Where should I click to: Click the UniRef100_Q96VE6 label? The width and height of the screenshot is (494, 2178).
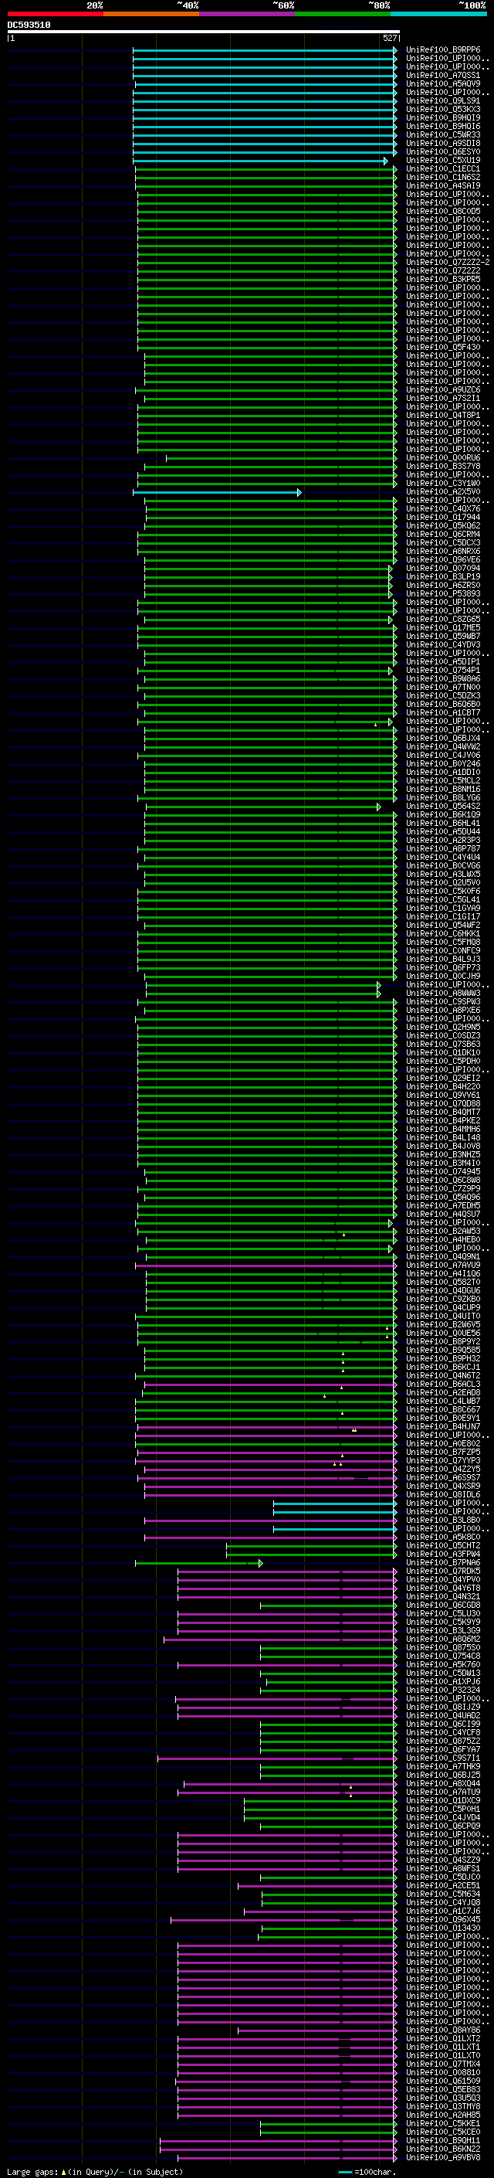[x=443, y=559]
